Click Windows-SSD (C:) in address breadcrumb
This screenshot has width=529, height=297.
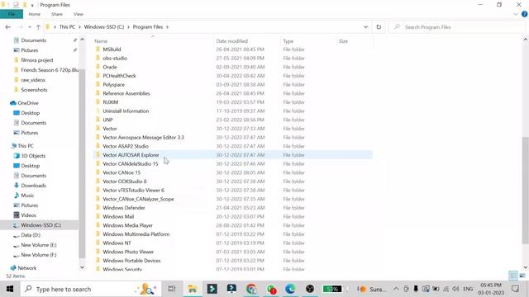[x=104, y=27]
